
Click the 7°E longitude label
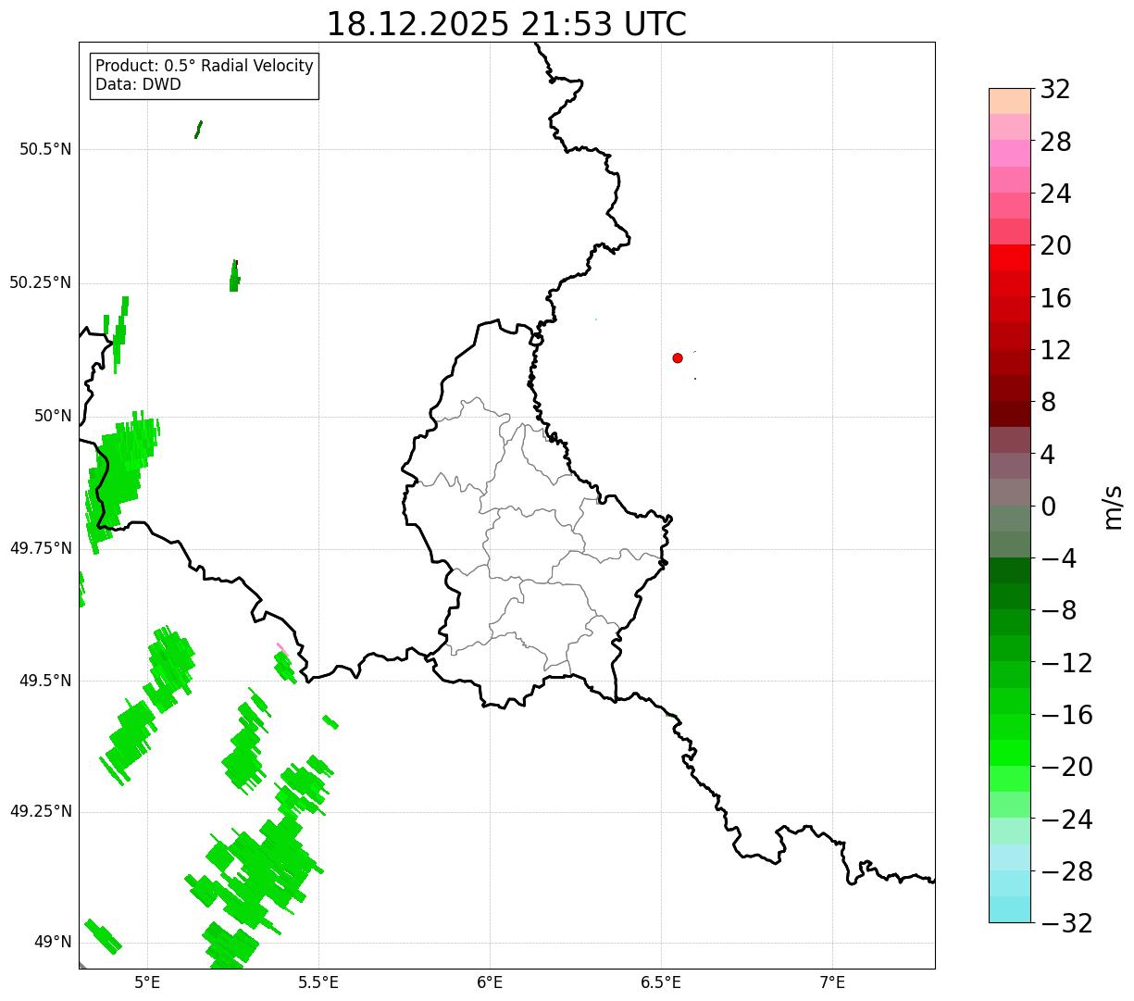click(832, 982)
